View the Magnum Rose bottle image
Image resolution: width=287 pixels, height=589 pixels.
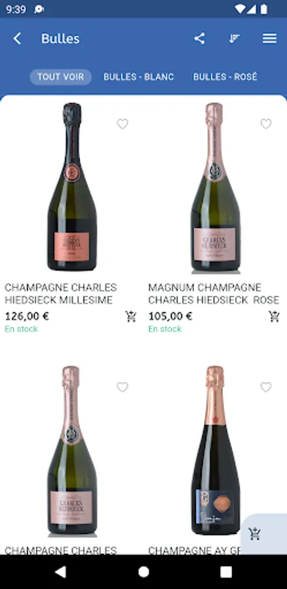215,187
